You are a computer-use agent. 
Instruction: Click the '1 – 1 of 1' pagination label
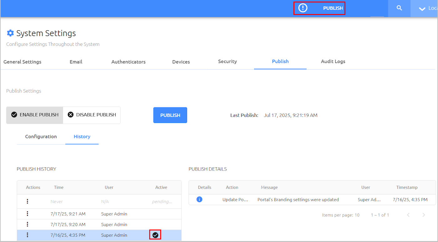coord(380,215)
